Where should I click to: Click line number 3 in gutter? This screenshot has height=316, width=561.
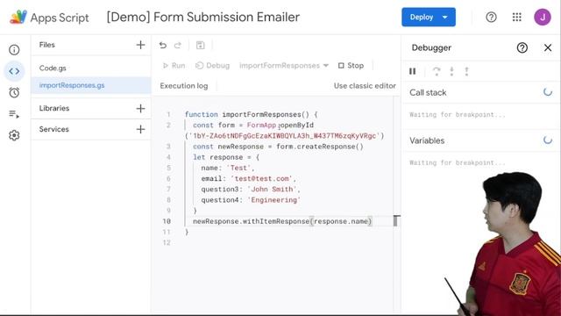tap(168, 147)
